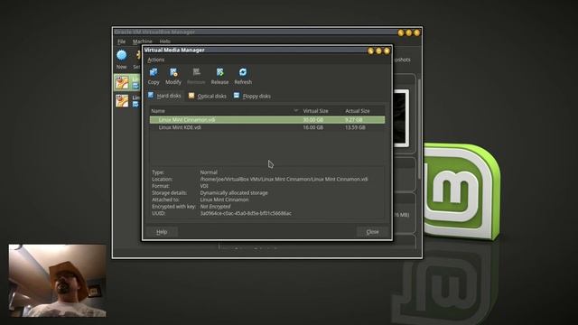Switch to the Hard disks tab
Image resolution: width=578 pixels, height=325 pixels.
[164, 96]
